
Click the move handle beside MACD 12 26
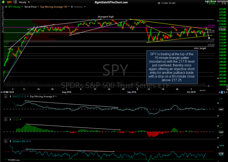10,96
